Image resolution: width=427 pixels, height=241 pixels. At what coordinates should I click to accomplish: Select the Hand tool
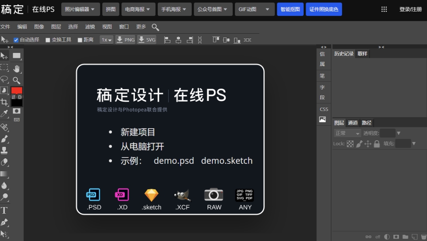pyautogui.click(x=17, y=69)
